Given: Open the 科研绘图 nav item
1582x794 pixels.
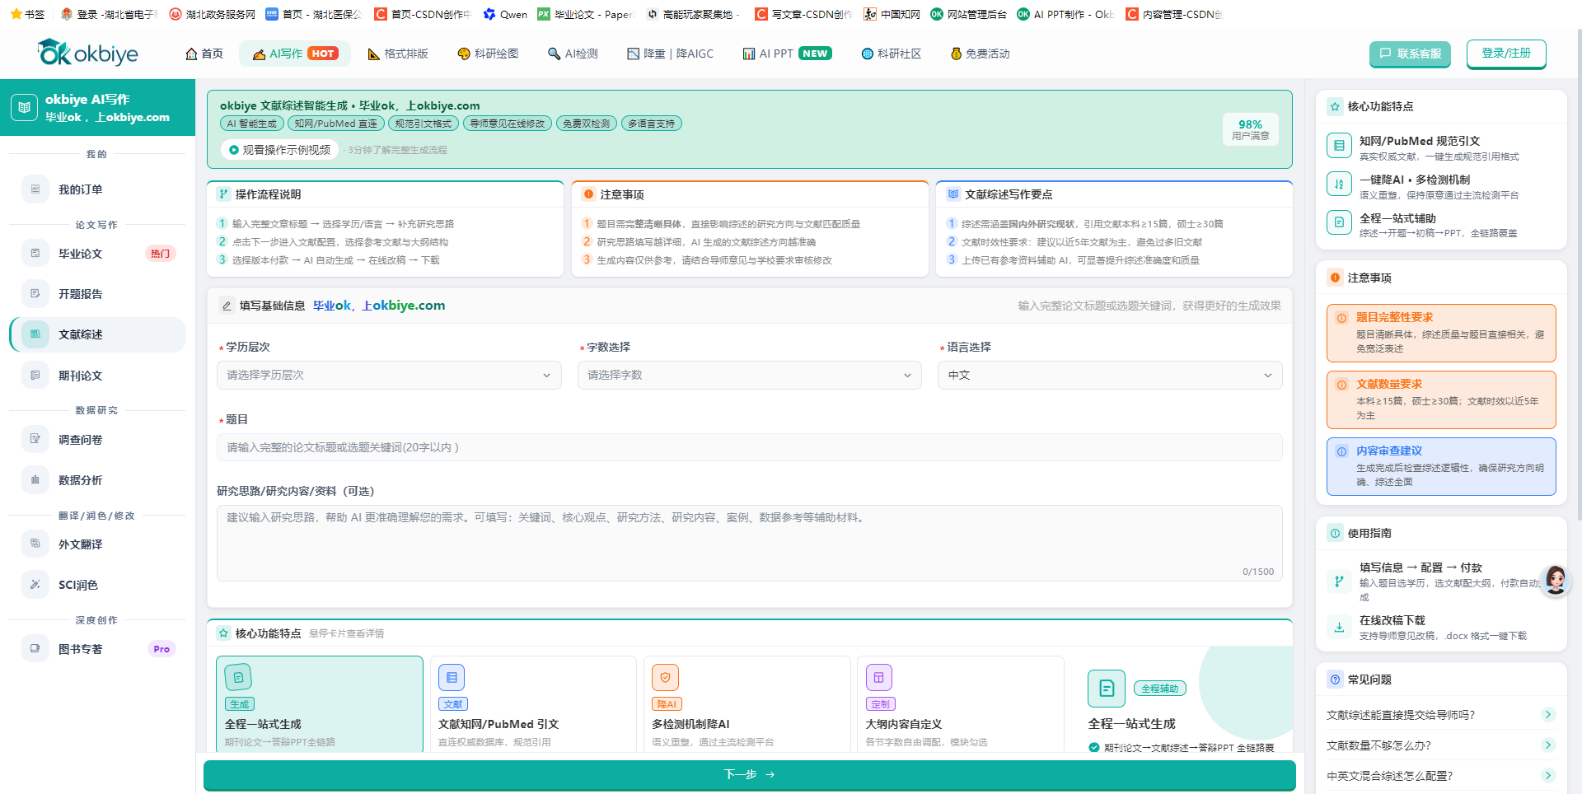Looking at the screenshot, I should 488,54.
